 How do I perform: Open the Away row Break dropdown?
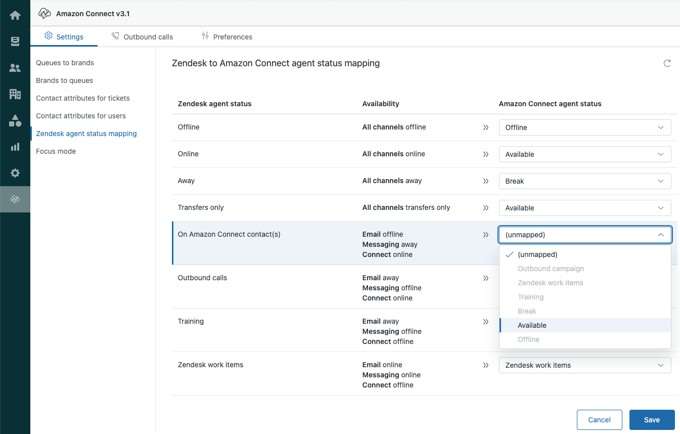(584, 181)
